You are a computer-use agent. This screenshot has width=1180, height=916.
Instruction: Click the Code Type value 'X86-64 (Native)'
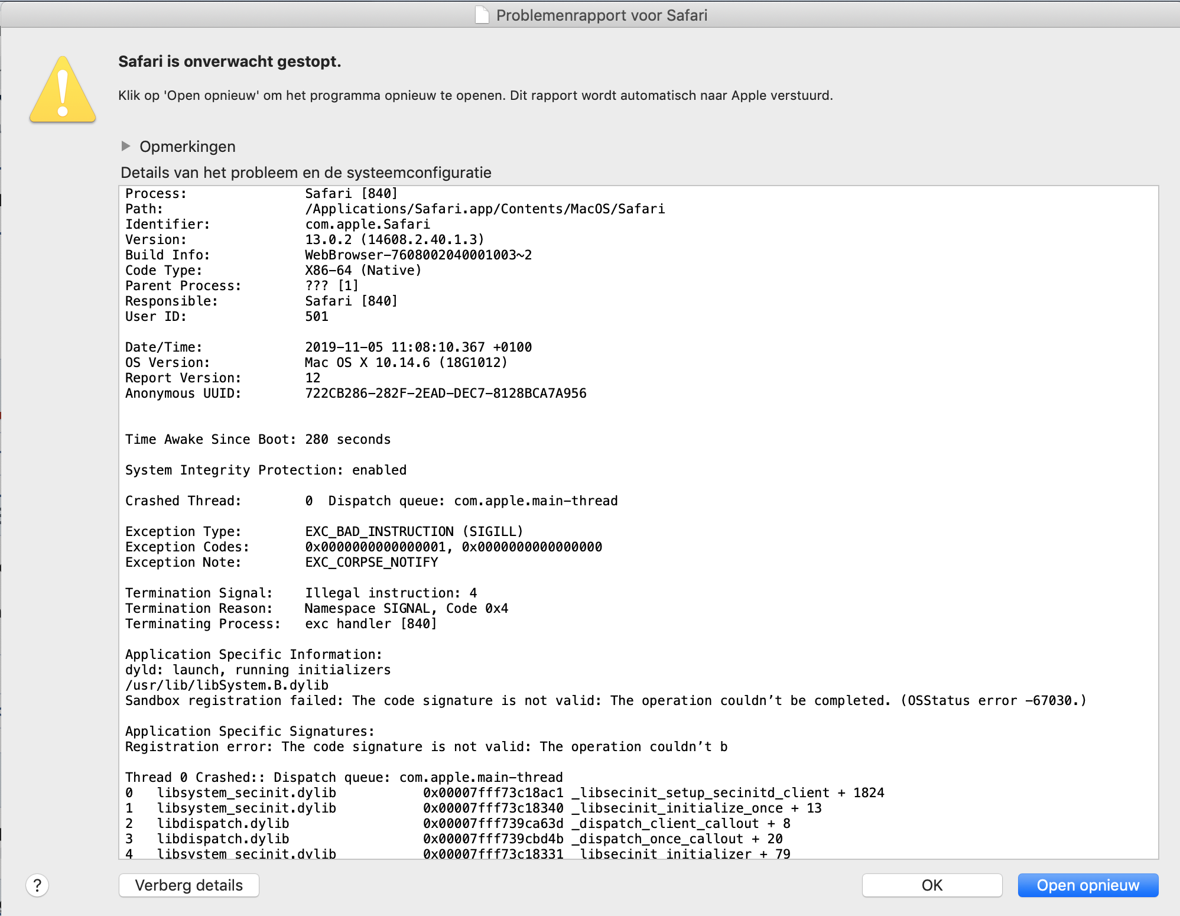(363, 270)
